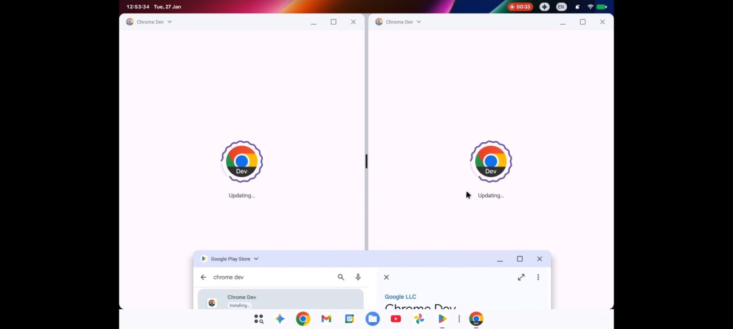
Task: Expand left Chrome Dev window title dropdown
Action: (x=169, y=22)
